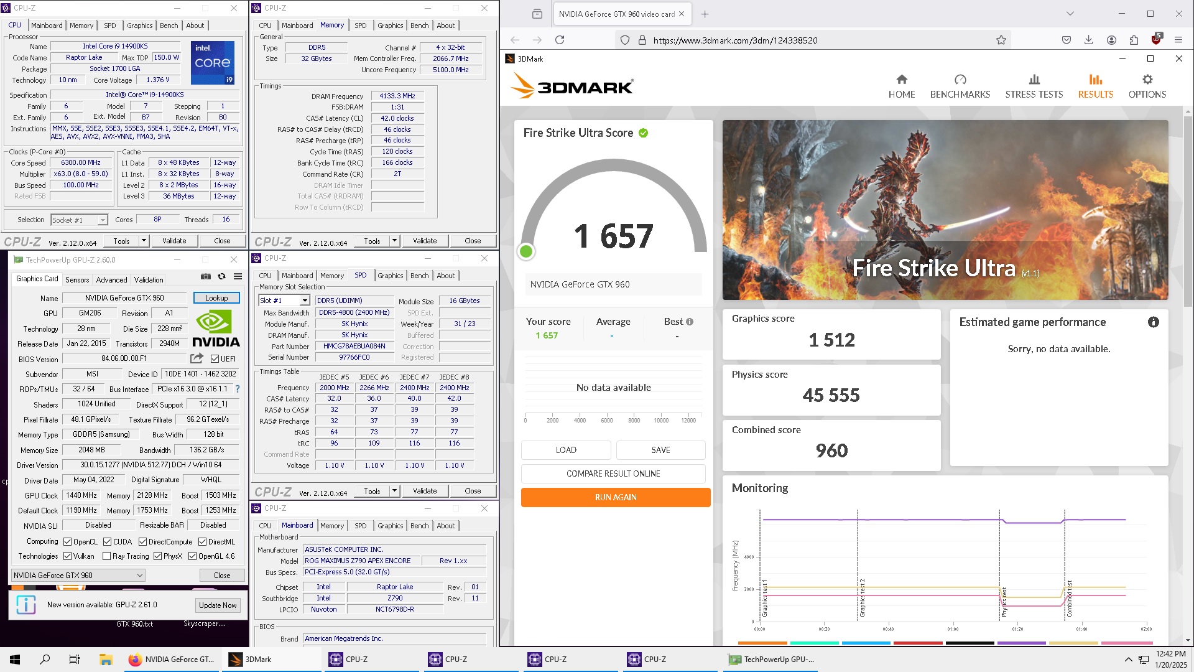1194x672 pixels.
Task: Open 3DMark Options via the gear icon
Action: pos(1147,80)
